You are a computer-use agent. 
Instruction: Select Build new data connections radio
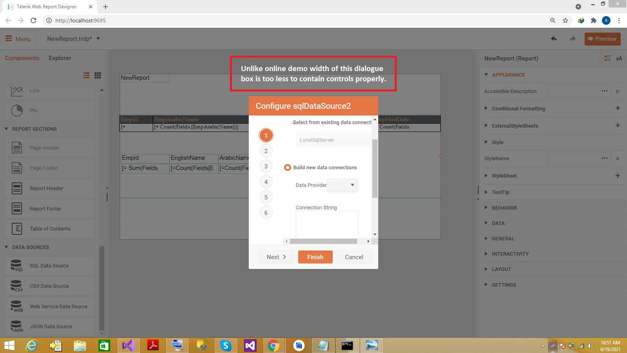[288, 168]
